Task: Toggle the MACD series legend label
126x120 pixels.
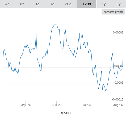Action: (x=66, y=113)
